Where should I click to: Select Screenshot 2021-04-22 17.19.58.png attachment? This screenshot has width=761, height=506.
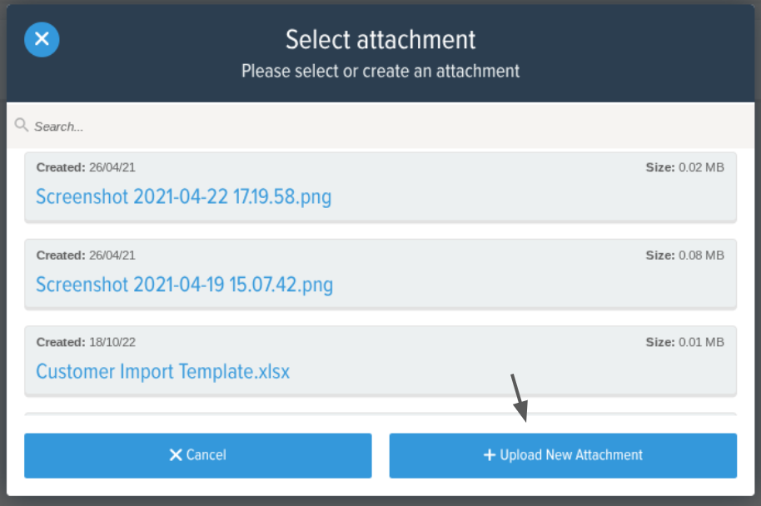183,196
